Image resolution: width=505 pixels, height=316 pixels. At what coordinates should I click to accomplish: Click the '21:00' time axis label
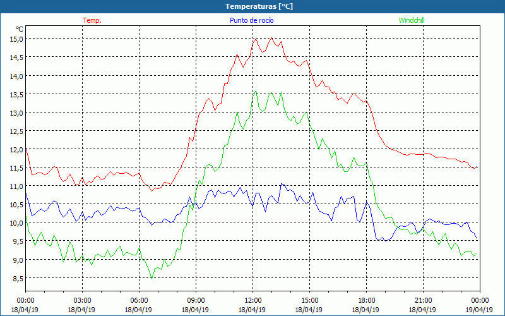point(423,301)
